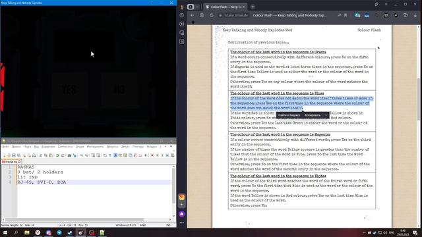Click the browser downloads arrow icon

coord(415,15)
